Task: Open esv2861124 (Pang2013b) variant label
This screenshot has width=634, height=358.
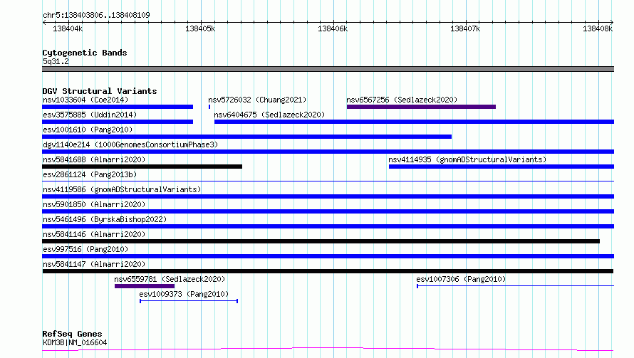Action: [x=90, y=174]
